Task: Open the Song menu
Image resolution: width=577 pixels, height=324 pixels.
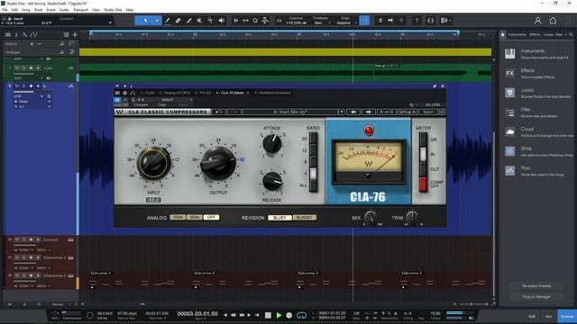Action: pyautogui.click(x=26, y=10)
